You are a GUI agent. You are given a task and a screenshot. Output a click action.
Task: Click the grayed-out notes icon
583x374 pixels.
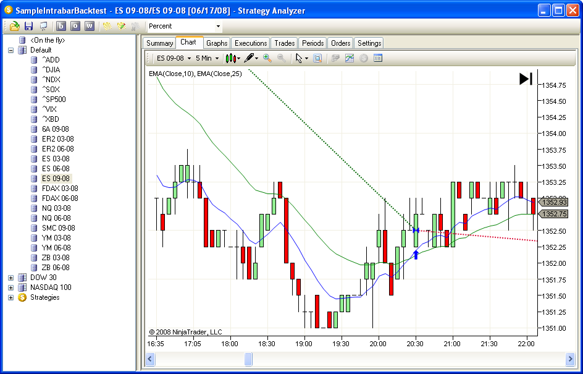[135, 26]
